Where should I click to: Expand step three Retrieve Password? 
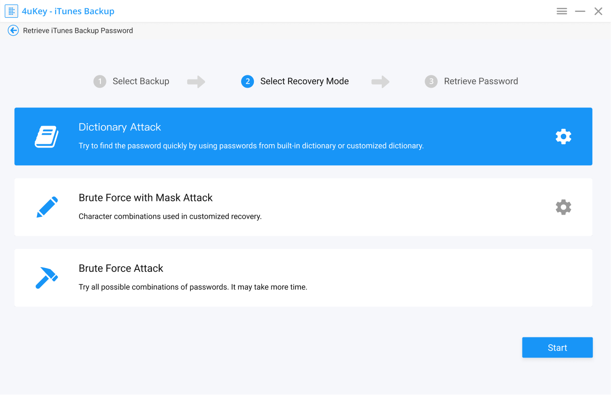tap(481, 81)
